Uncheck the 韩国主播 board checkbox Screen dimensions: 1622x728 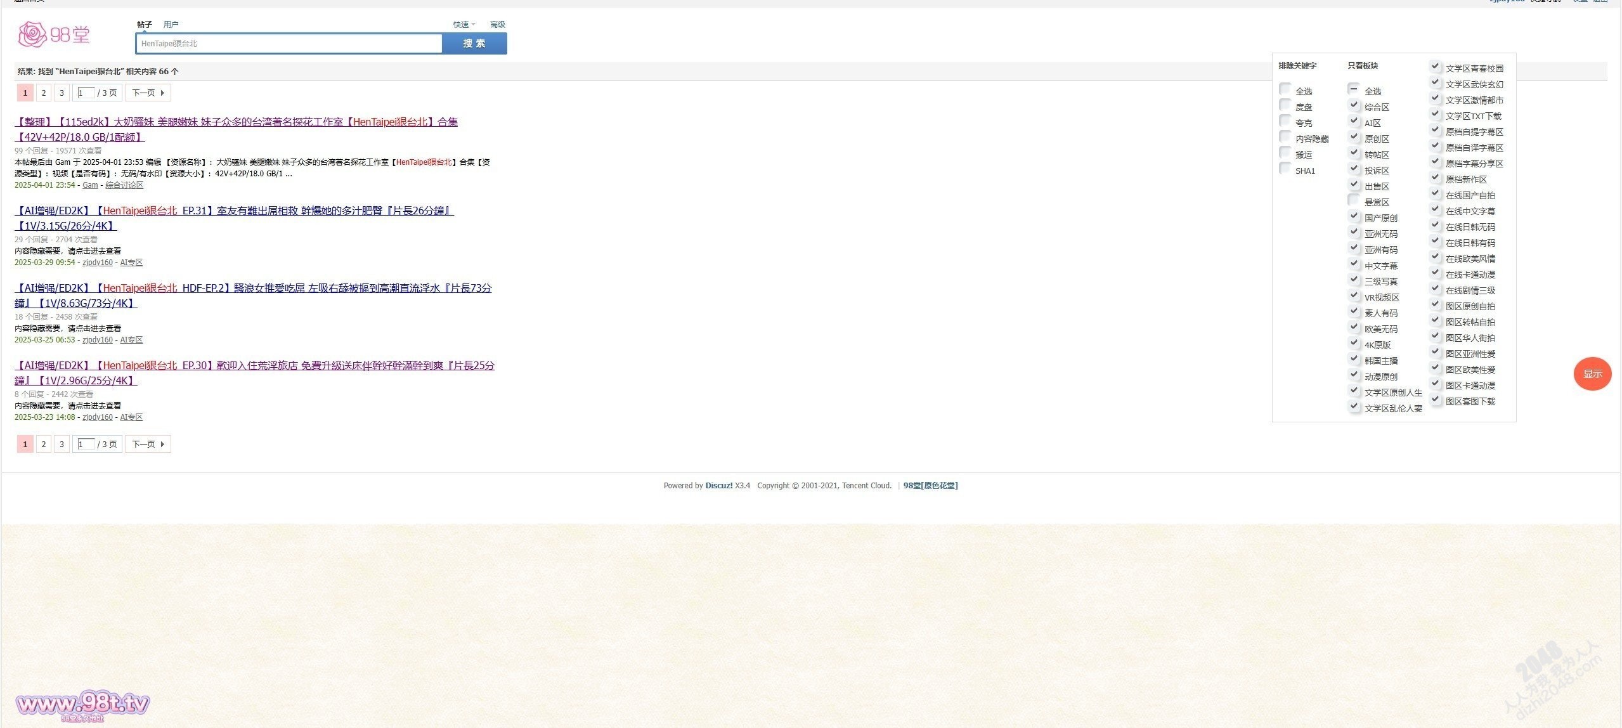[x=1354, y=358]
